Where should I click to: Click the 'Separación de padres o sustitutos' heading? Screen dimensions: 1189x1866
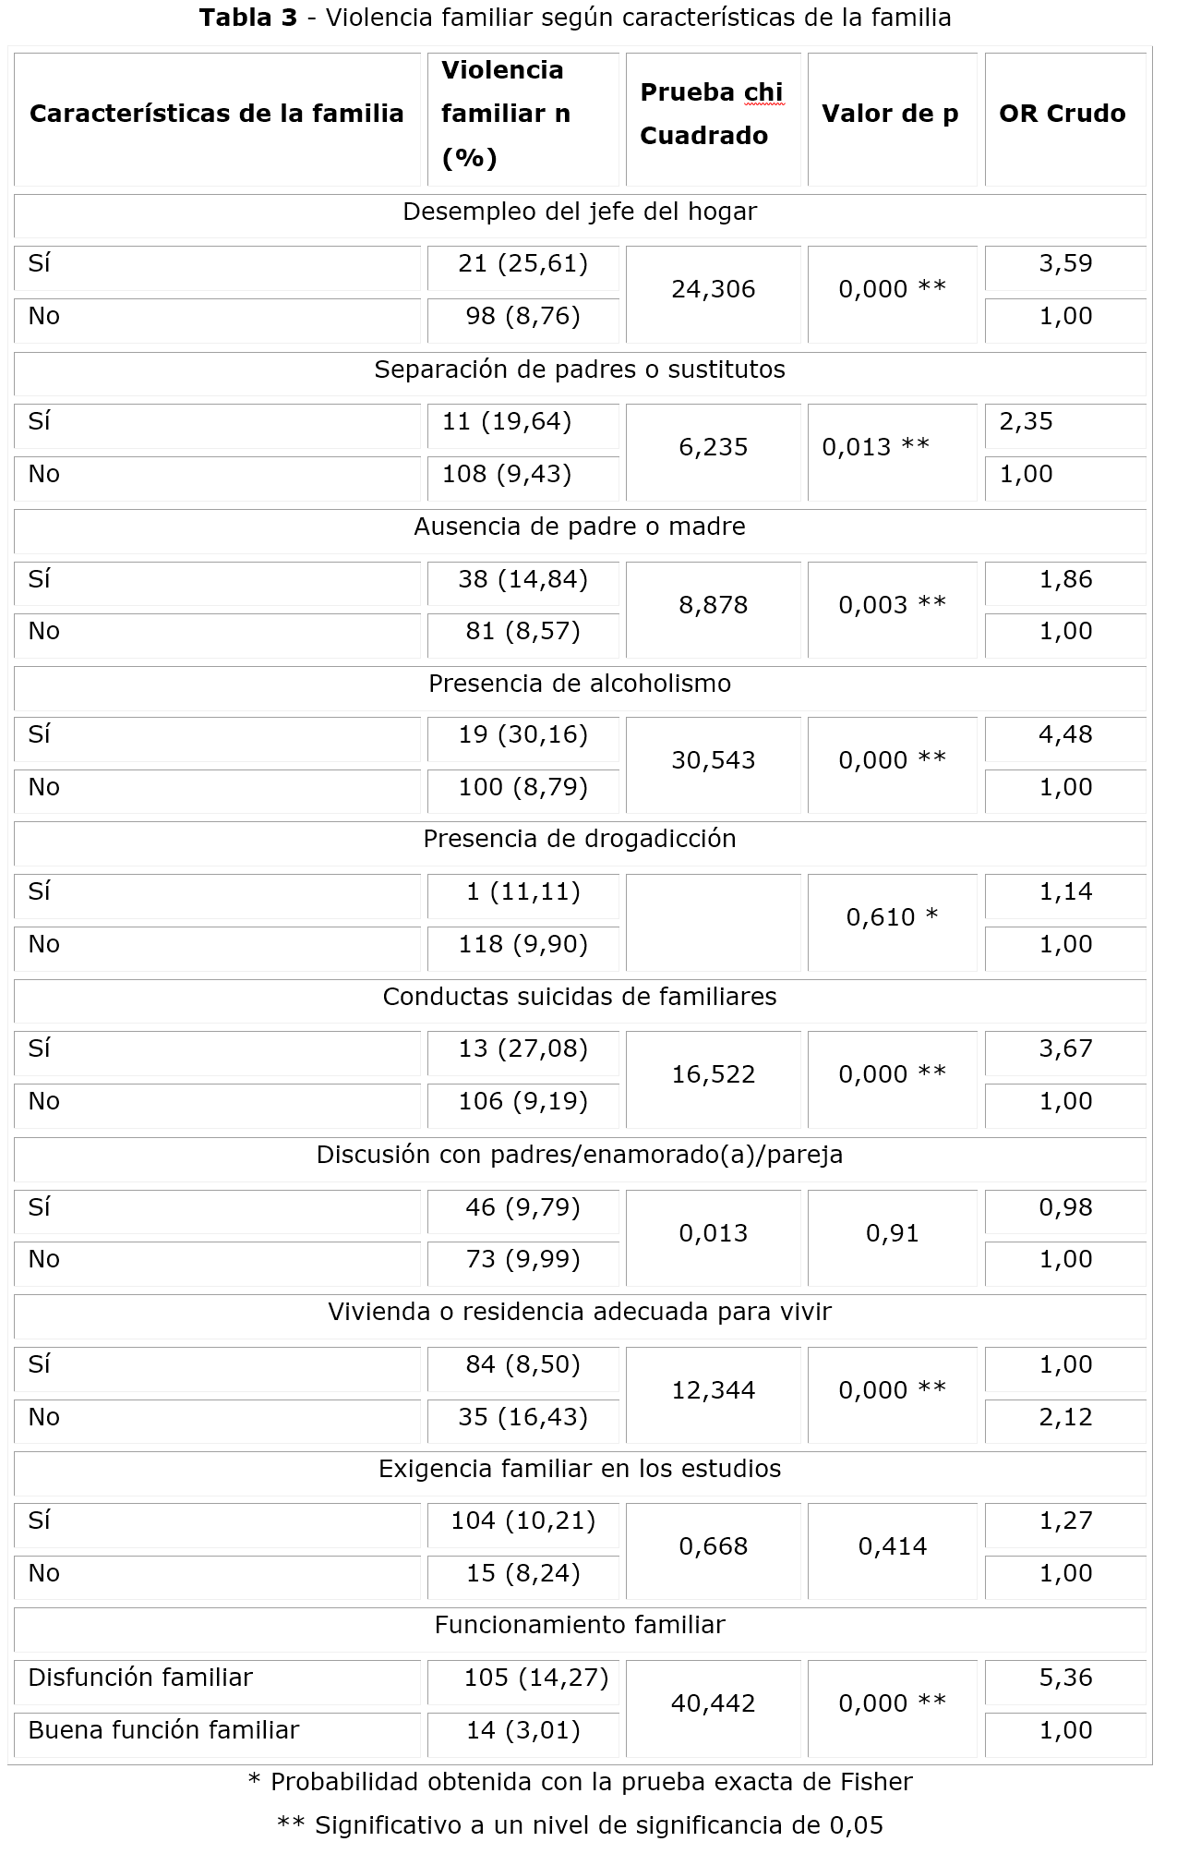click(x=580, y=370)
